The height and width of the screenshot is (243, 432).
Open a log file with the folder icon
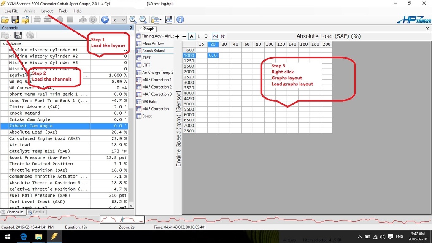point(5,20)
